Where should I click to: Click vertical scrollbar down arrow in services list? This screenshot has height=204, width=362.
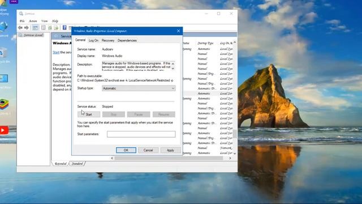pyautogui.click(x=235, y=153)
